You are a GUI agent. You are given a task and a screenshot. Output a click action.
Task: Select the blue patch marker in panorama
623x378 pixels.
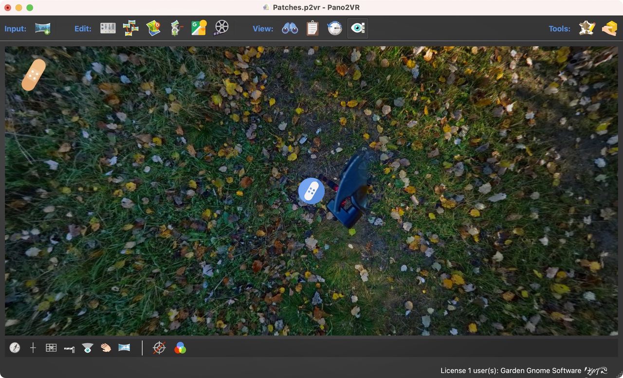pyautogui.click(x=311, y=191)
